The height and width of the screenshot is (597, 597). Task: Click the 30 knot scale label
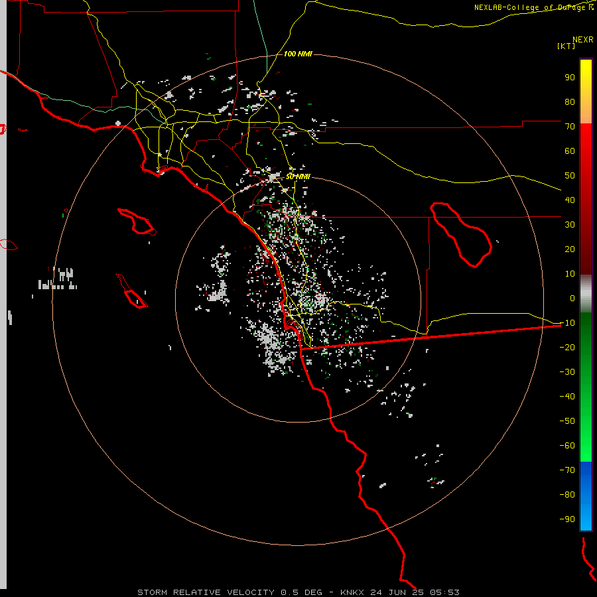[x=570, y=225]
